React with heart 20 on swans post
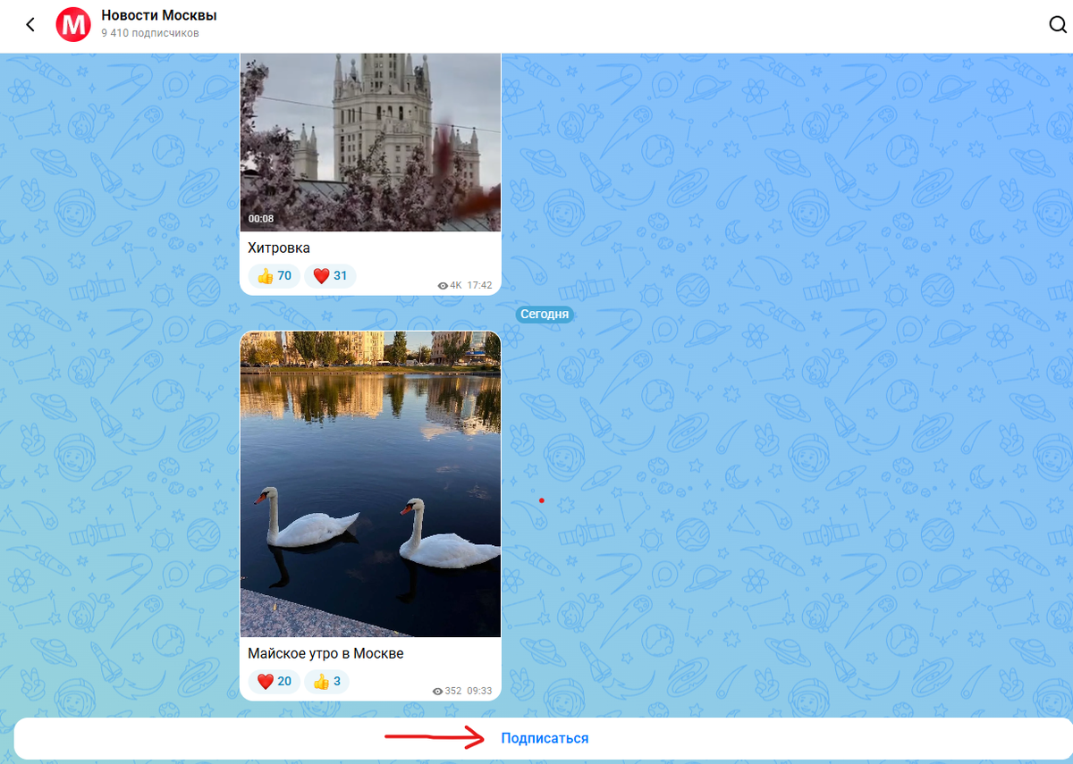Viewport: 1073px width, 764px height. [275, 681]
